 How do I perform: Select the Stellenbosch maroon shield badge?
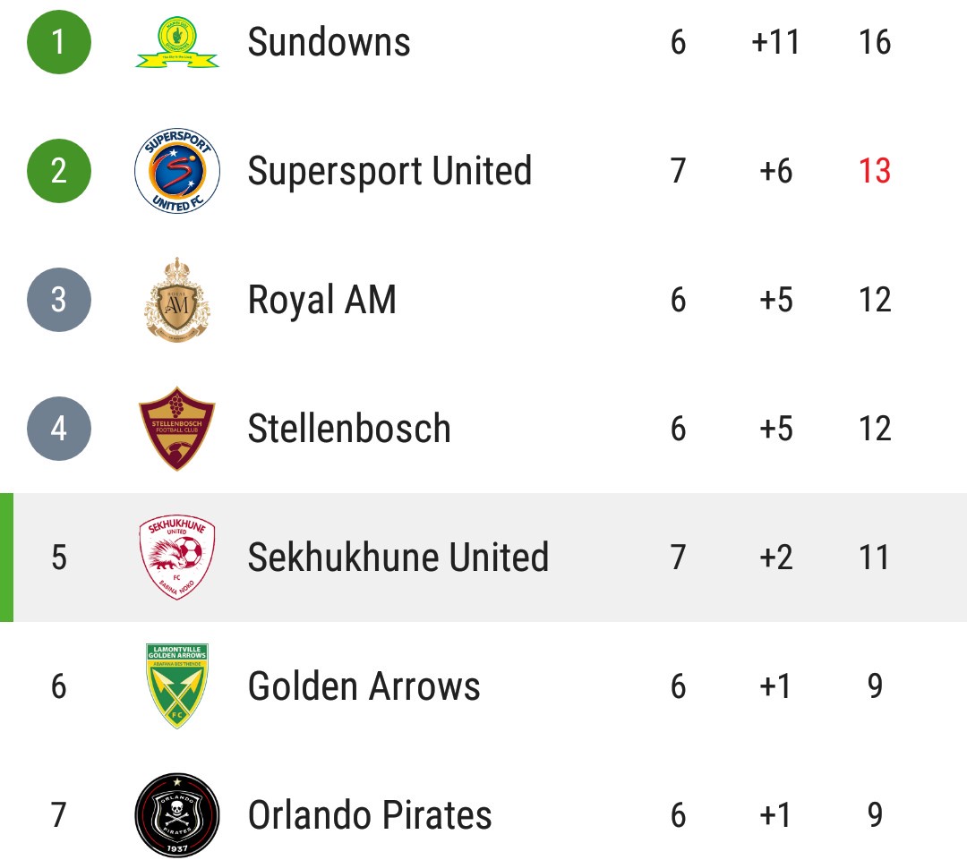(x=177, y=429)
